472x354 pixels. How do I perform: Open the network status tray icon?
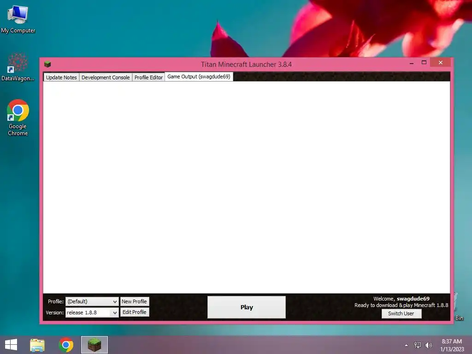(x=418, y=345)
